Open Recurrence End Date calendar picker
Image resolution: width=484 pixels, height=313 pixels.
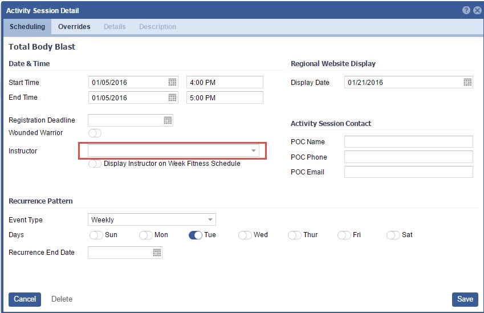pos(157,253)
